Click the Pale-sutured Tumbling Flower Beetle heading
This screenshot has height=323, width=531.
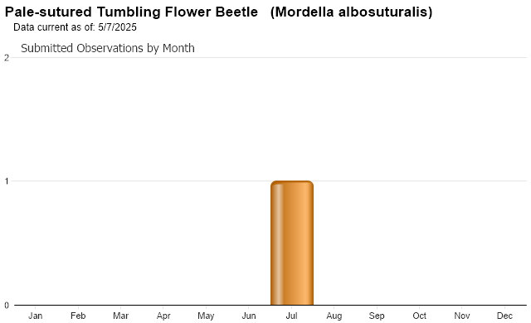click(x=131, y=12)
